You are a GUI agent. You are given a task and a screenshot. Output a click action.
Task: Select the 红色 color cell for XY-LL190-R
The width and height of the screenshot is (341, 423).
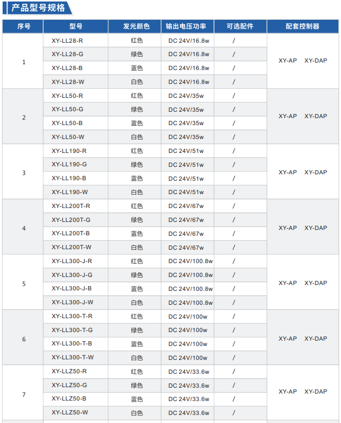(x=137, y=151)
